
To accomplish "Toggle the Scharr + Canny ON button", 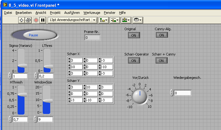I will [161, 60].
